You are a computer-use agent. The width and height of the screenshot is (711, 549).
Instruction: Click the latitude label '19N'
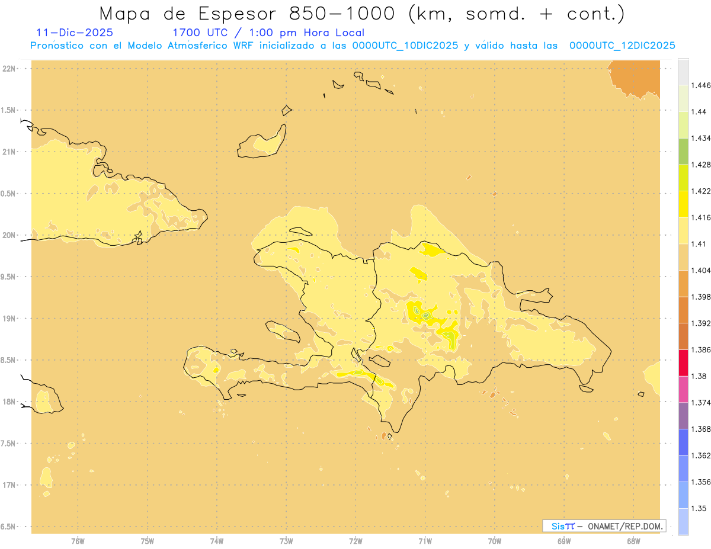tap(9, 319)
